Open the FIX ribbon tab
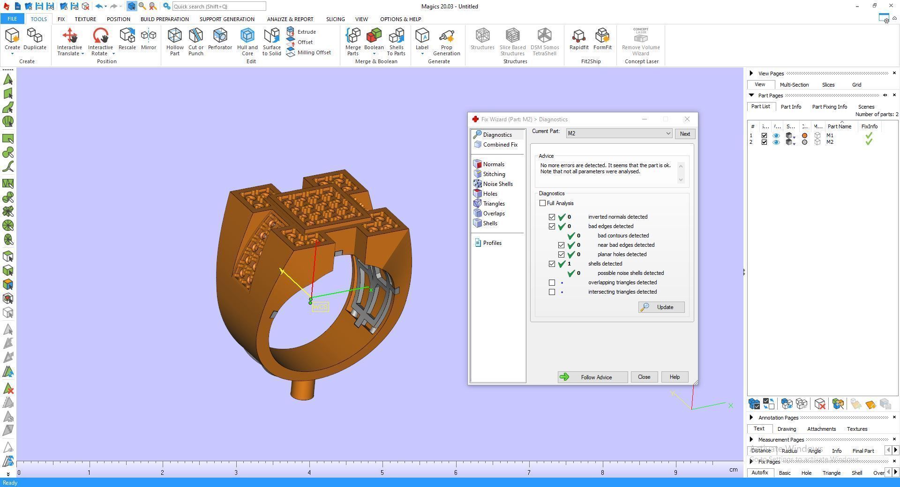900x487 pixels. click(61, 19)
